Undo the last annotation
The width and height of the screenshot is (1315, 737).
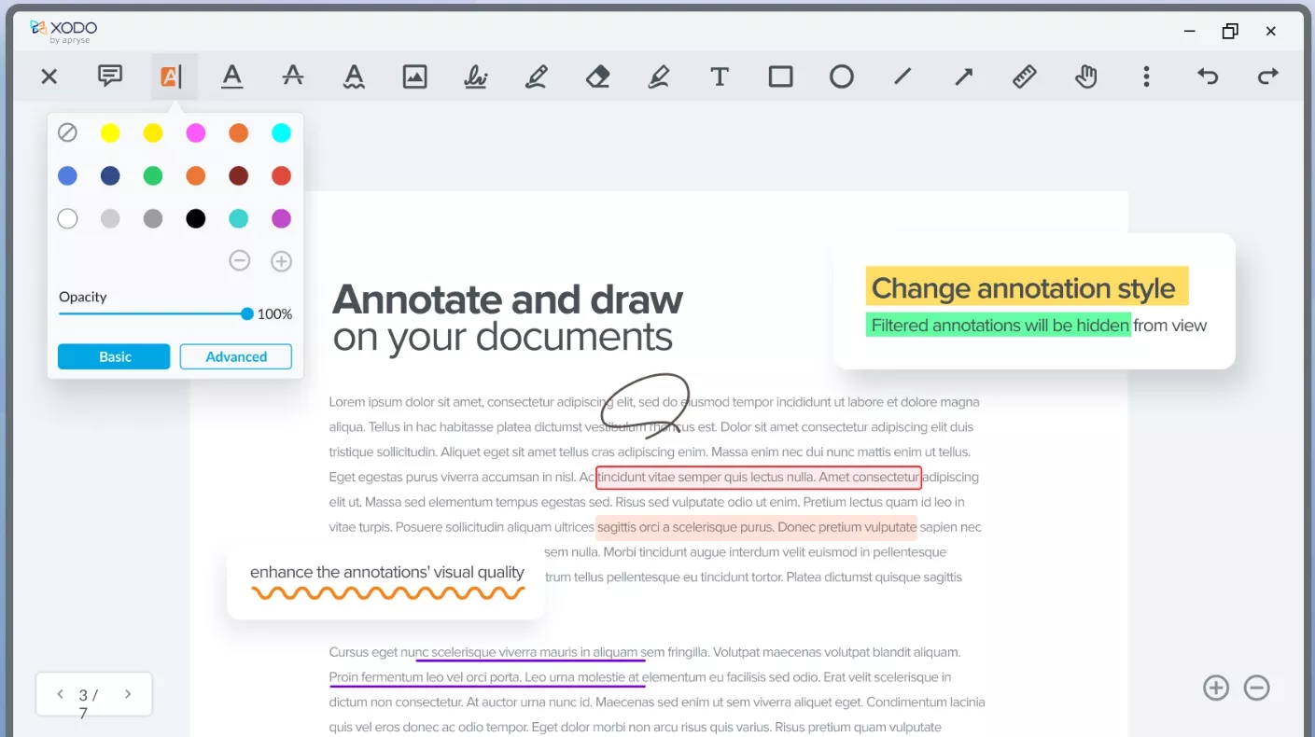tap(1207, 76)
